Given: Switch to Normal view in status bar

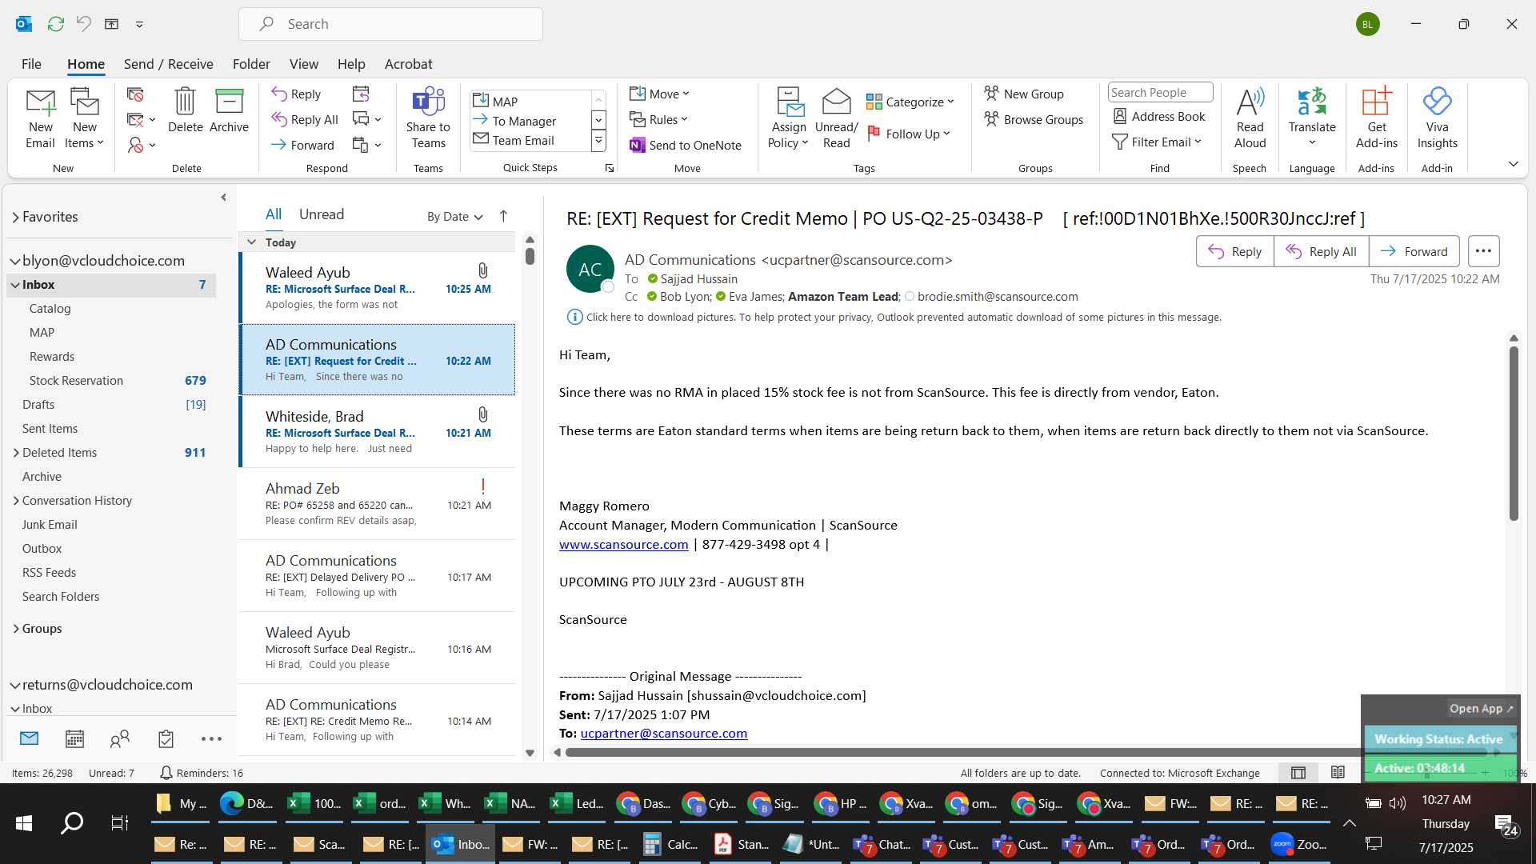Looking at the screenshot, I should point(1298,773).
